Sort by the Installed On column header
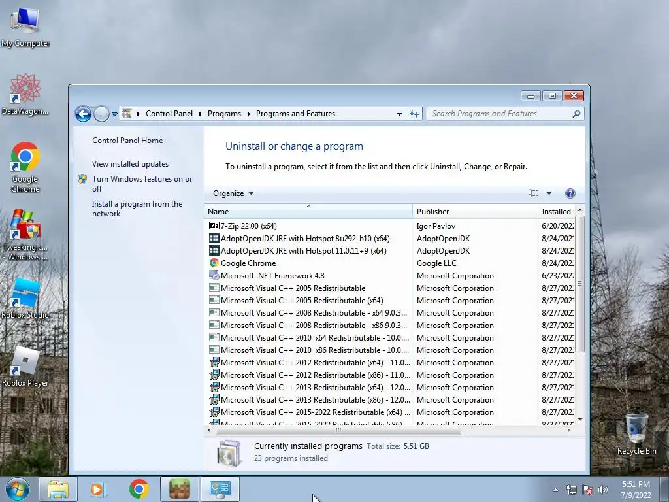 point(557,211)
